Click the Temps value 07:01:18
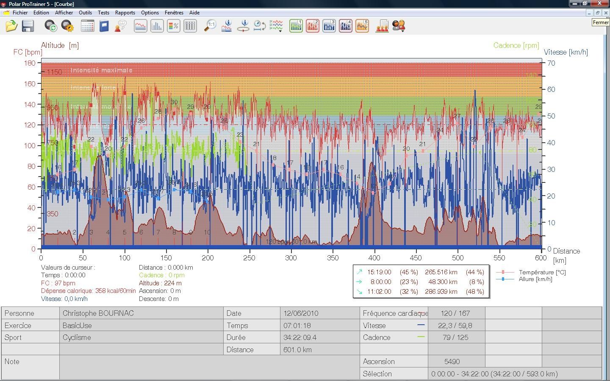Viewport: 610px width, 381px height. tap(320, 326)
